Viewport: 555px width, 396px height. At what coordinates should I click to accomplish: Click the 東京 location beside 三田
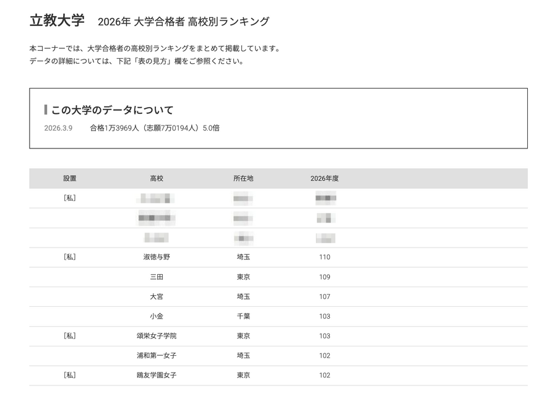243,277
